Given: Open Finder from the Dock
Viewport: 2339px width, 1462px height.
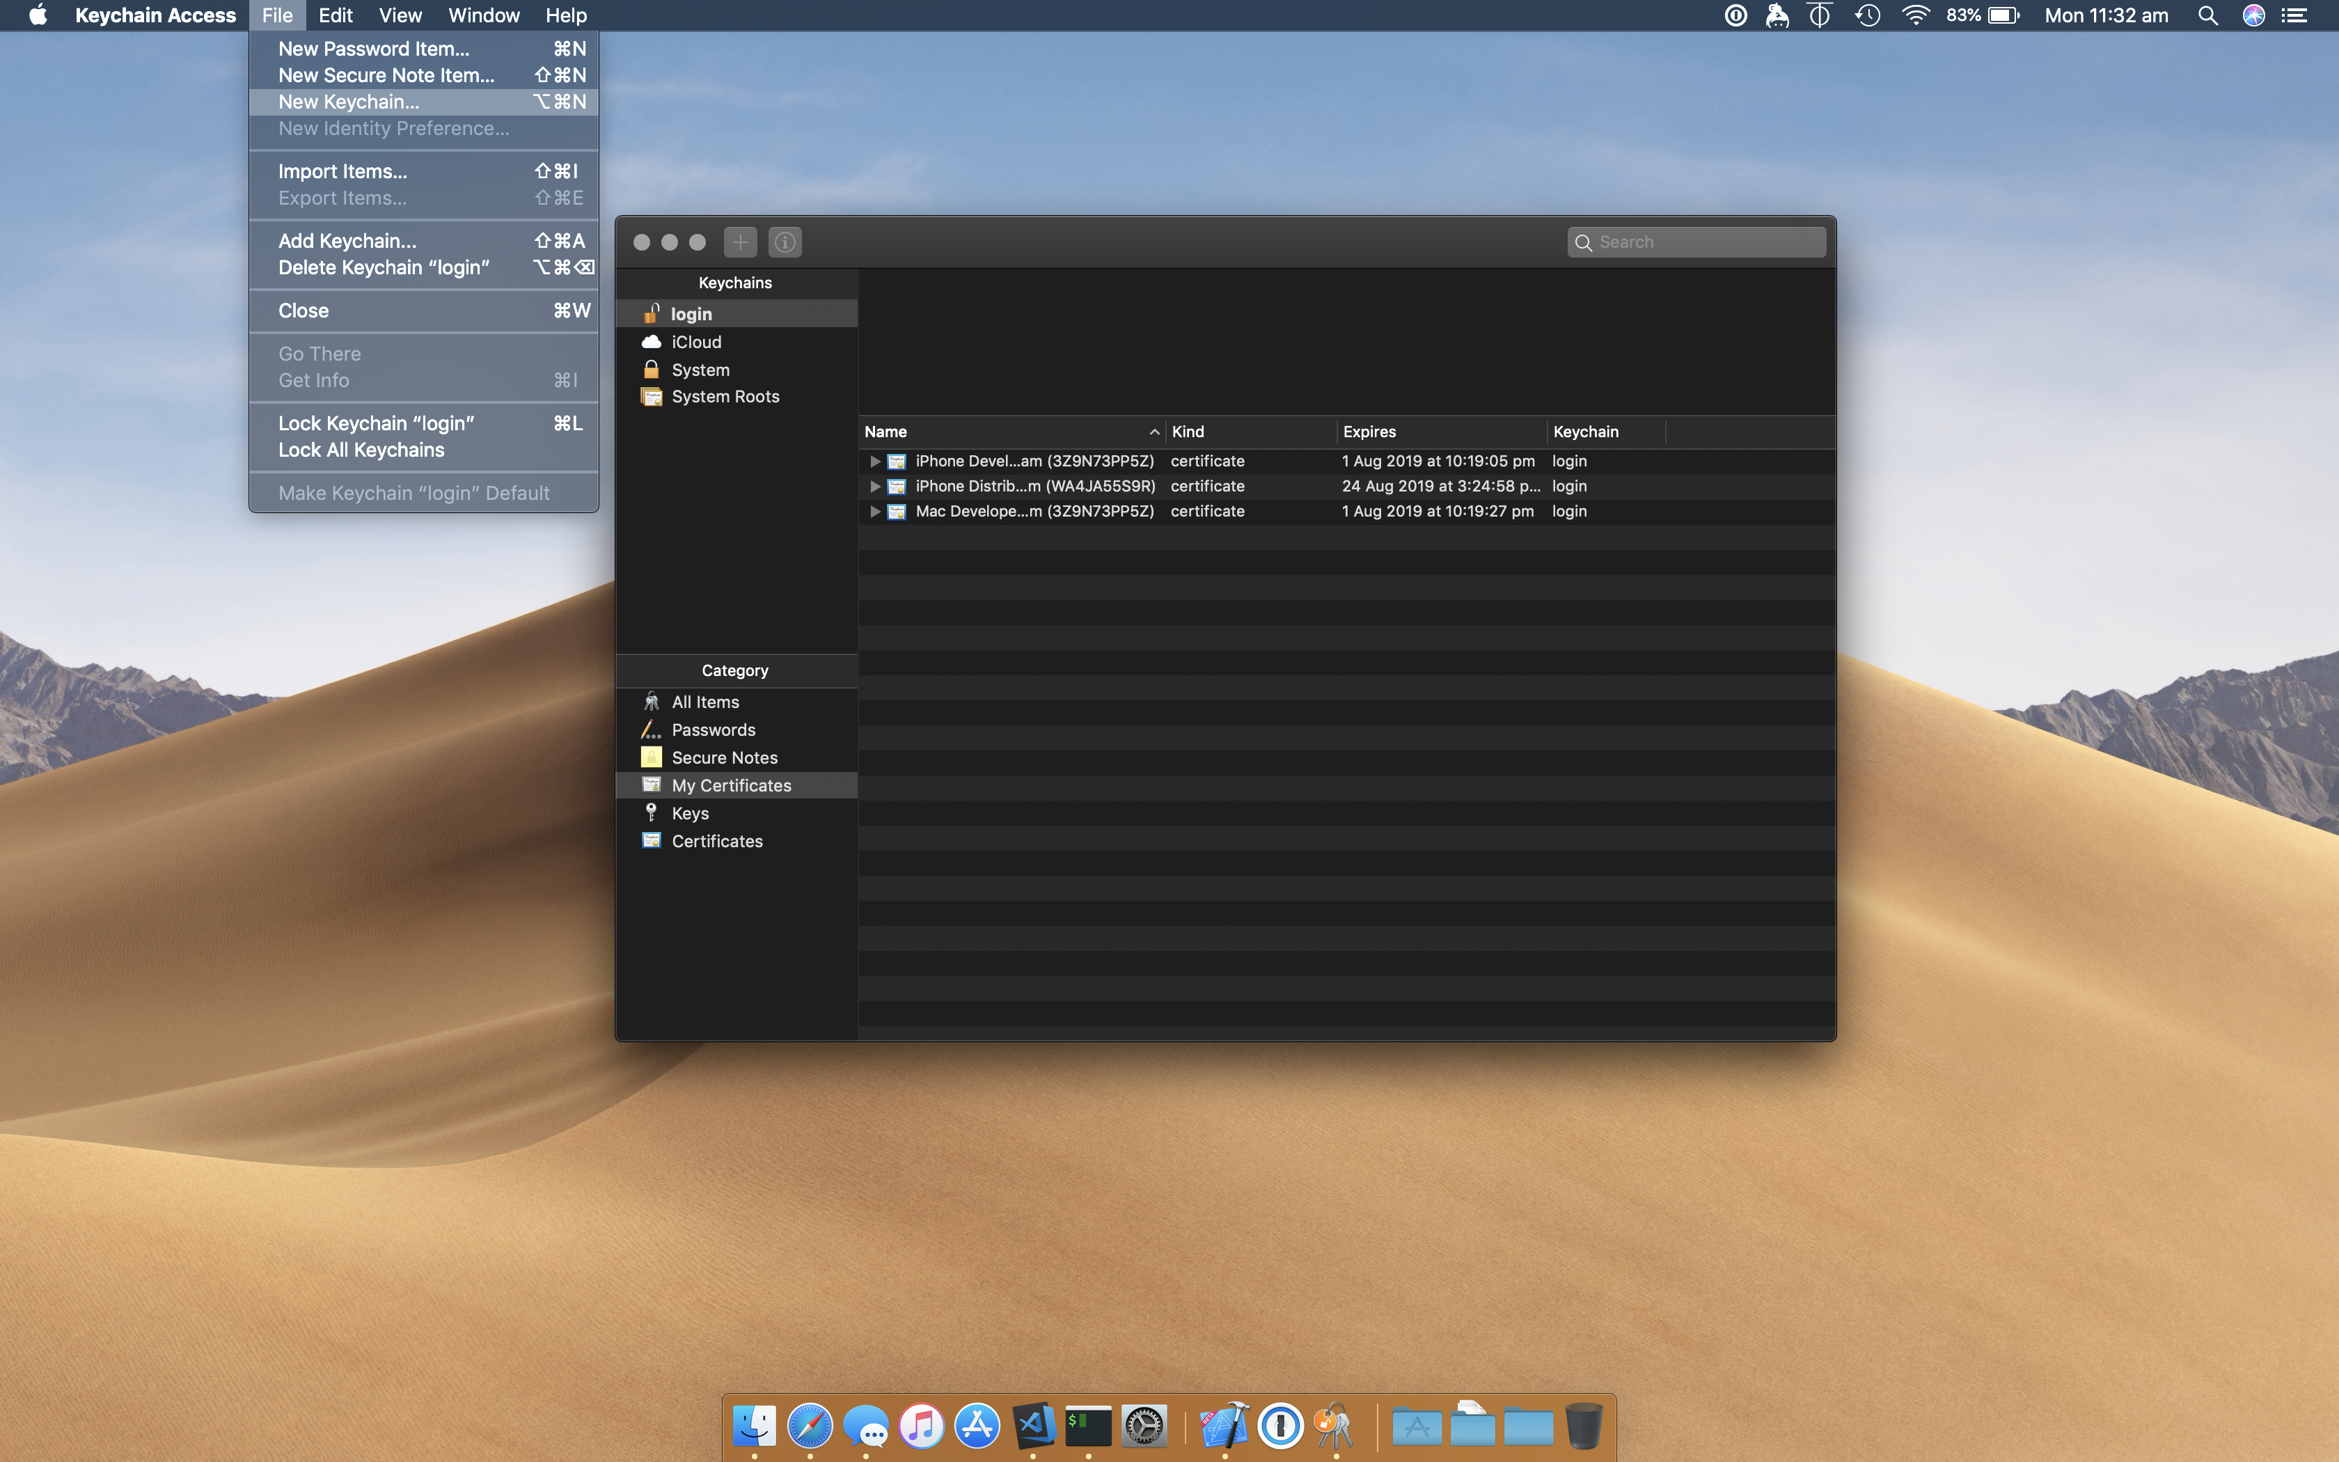Looking at the screenshot, I should point(754,1425).
